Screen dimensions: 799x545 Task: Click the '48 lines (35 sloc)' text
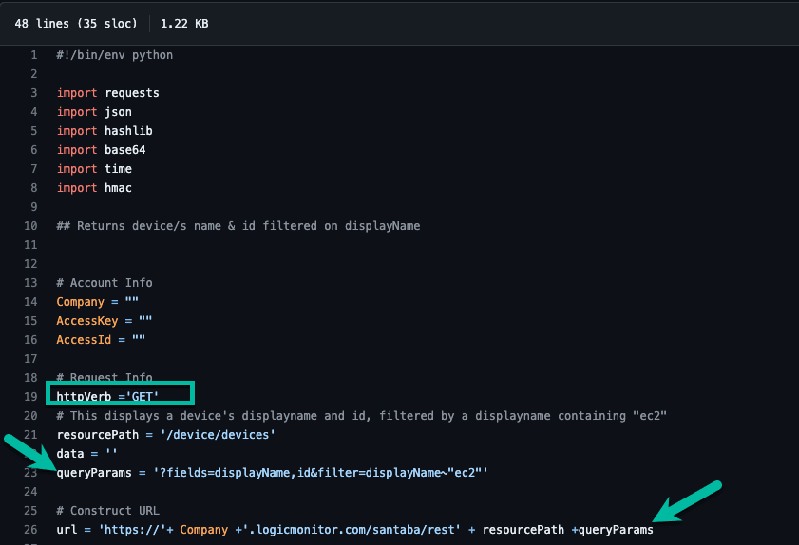(76, 24)
